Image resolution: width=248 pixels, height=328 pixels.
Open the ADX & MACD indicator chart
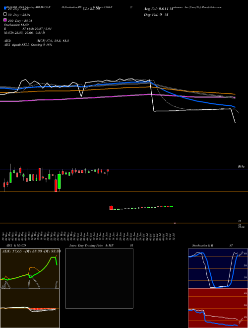click(x=30, y=288)
